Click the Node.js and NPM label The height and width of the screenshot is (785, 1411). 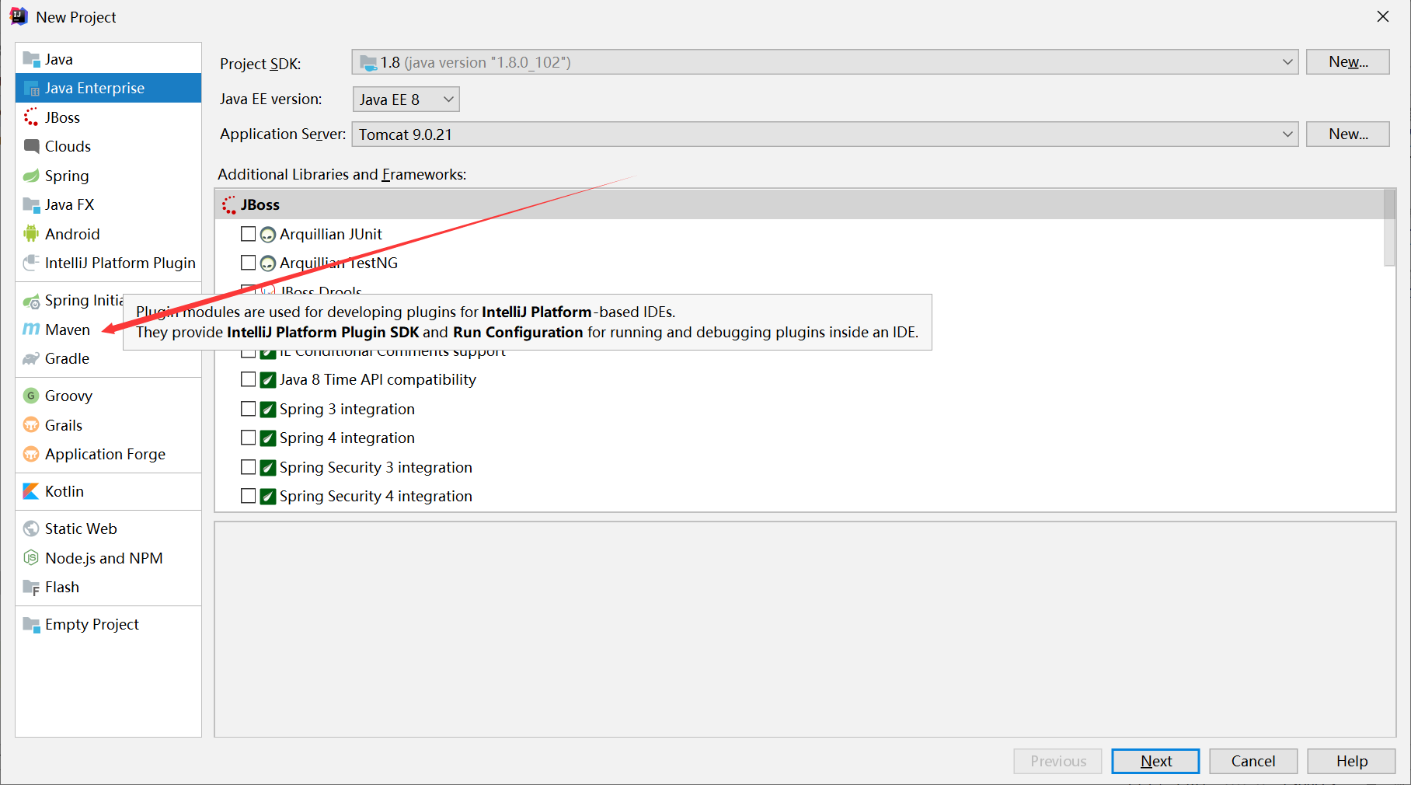[104, 558]
